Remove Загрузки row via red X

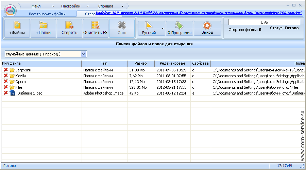click(x=6, y=70)
